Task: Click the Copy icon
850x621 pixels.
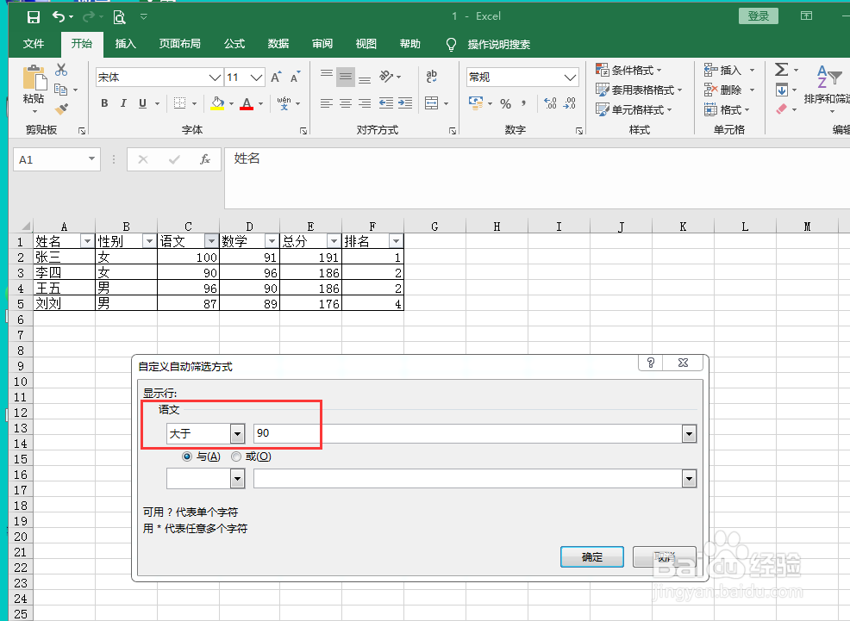Action: tap(60, 90)
